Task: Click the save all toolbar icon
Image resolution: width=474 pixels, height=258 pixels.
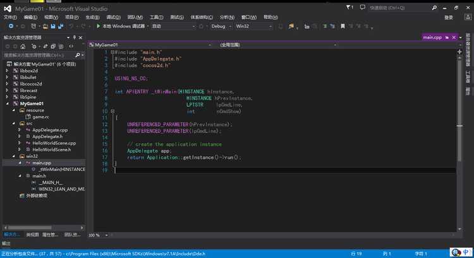Action: coord(61,26)
